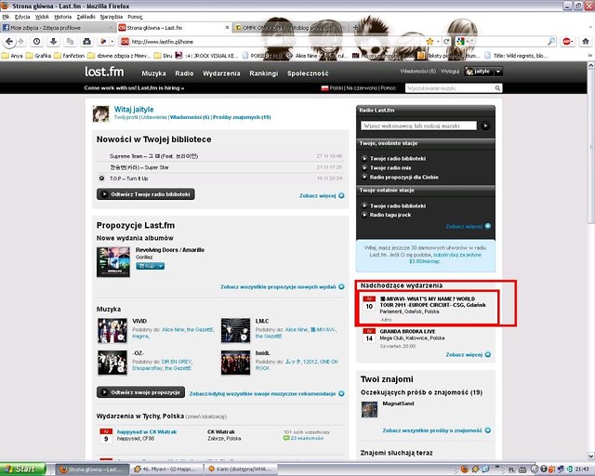Open Społeczność in Last.fm navigation
The width and height of the screenshot is (595, 476).
pos(308,73)
